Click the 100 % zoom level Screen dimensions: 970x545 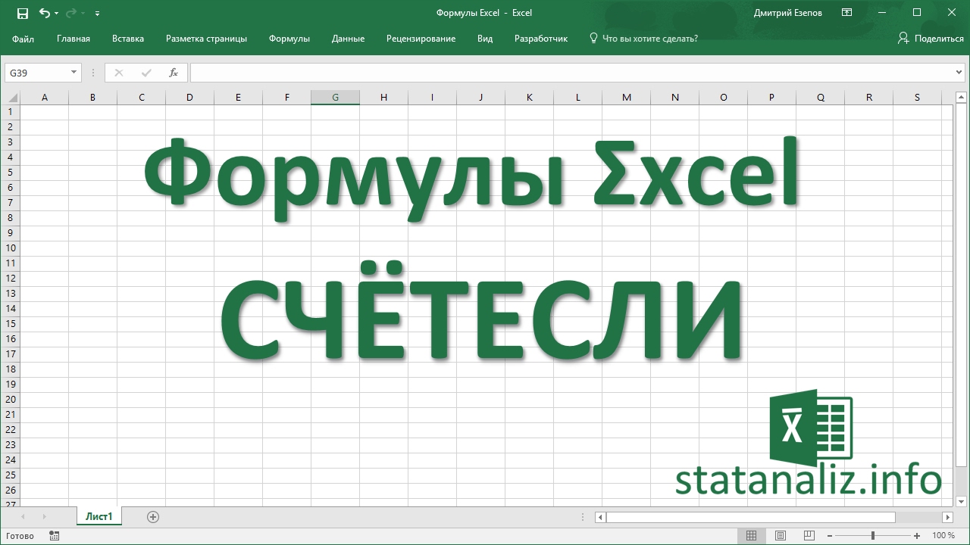click(x=943, y=536)
